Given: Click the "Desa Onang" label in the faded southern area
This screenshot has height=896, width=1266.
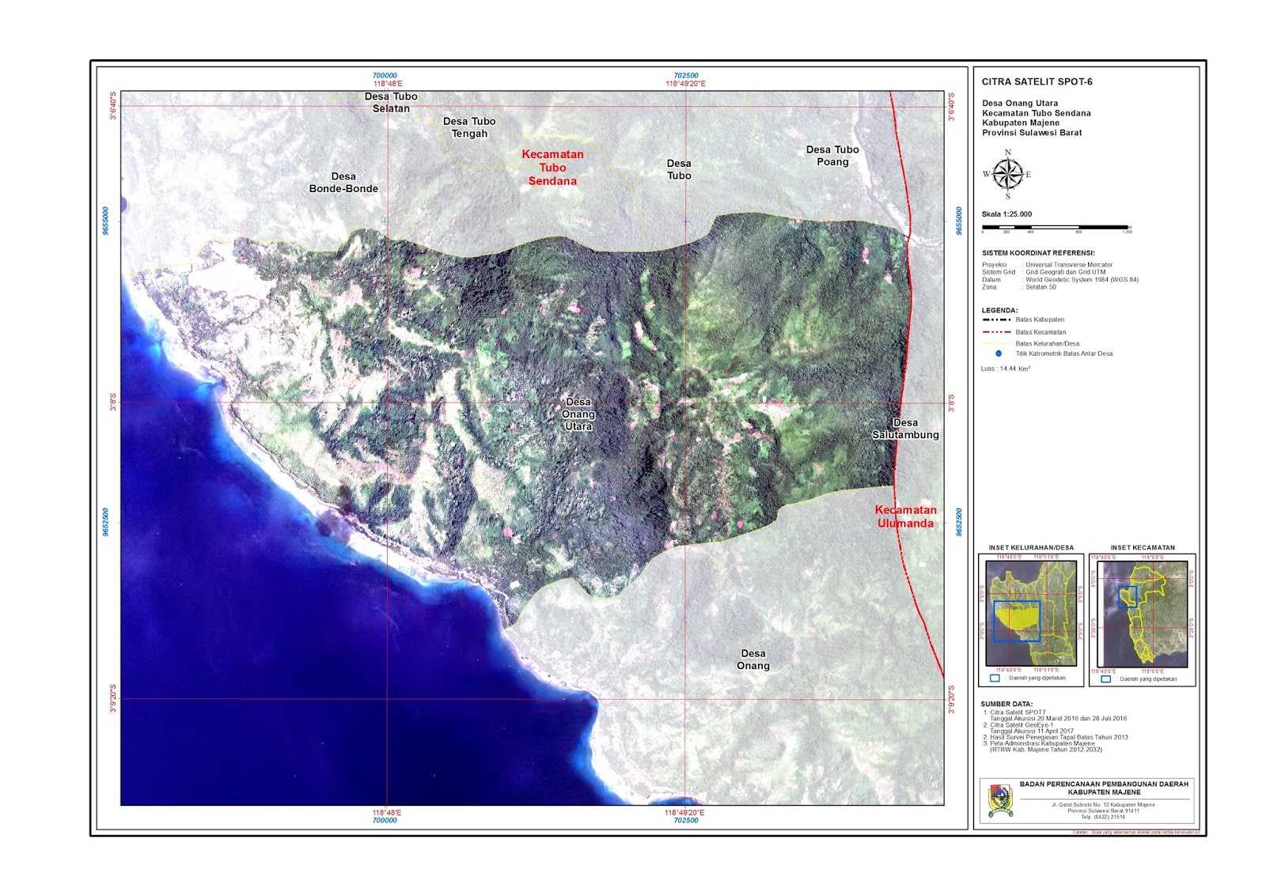Looking at the screenshot, I should [753, 660].
